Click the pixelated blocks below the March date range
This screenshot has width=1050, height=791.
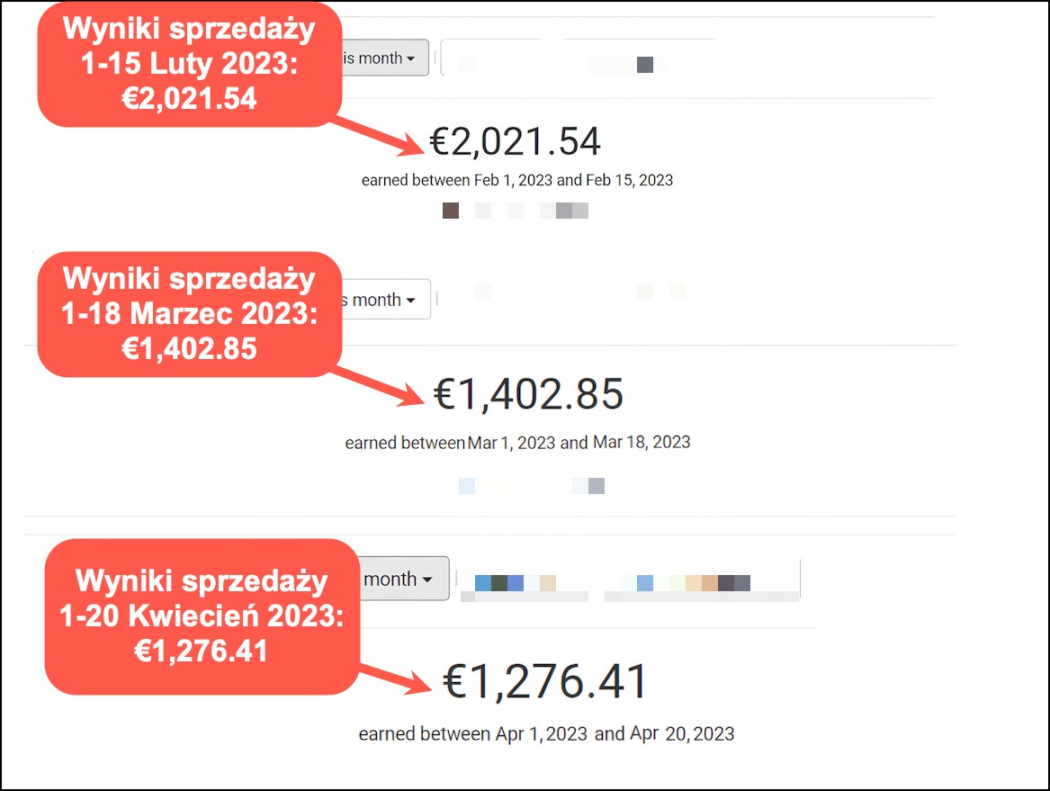click(x=532, y=486)
